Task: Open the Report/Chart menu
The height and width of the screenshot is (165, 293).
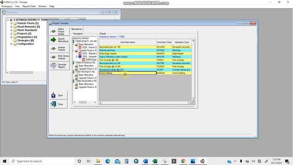Action: coord(29,6)
